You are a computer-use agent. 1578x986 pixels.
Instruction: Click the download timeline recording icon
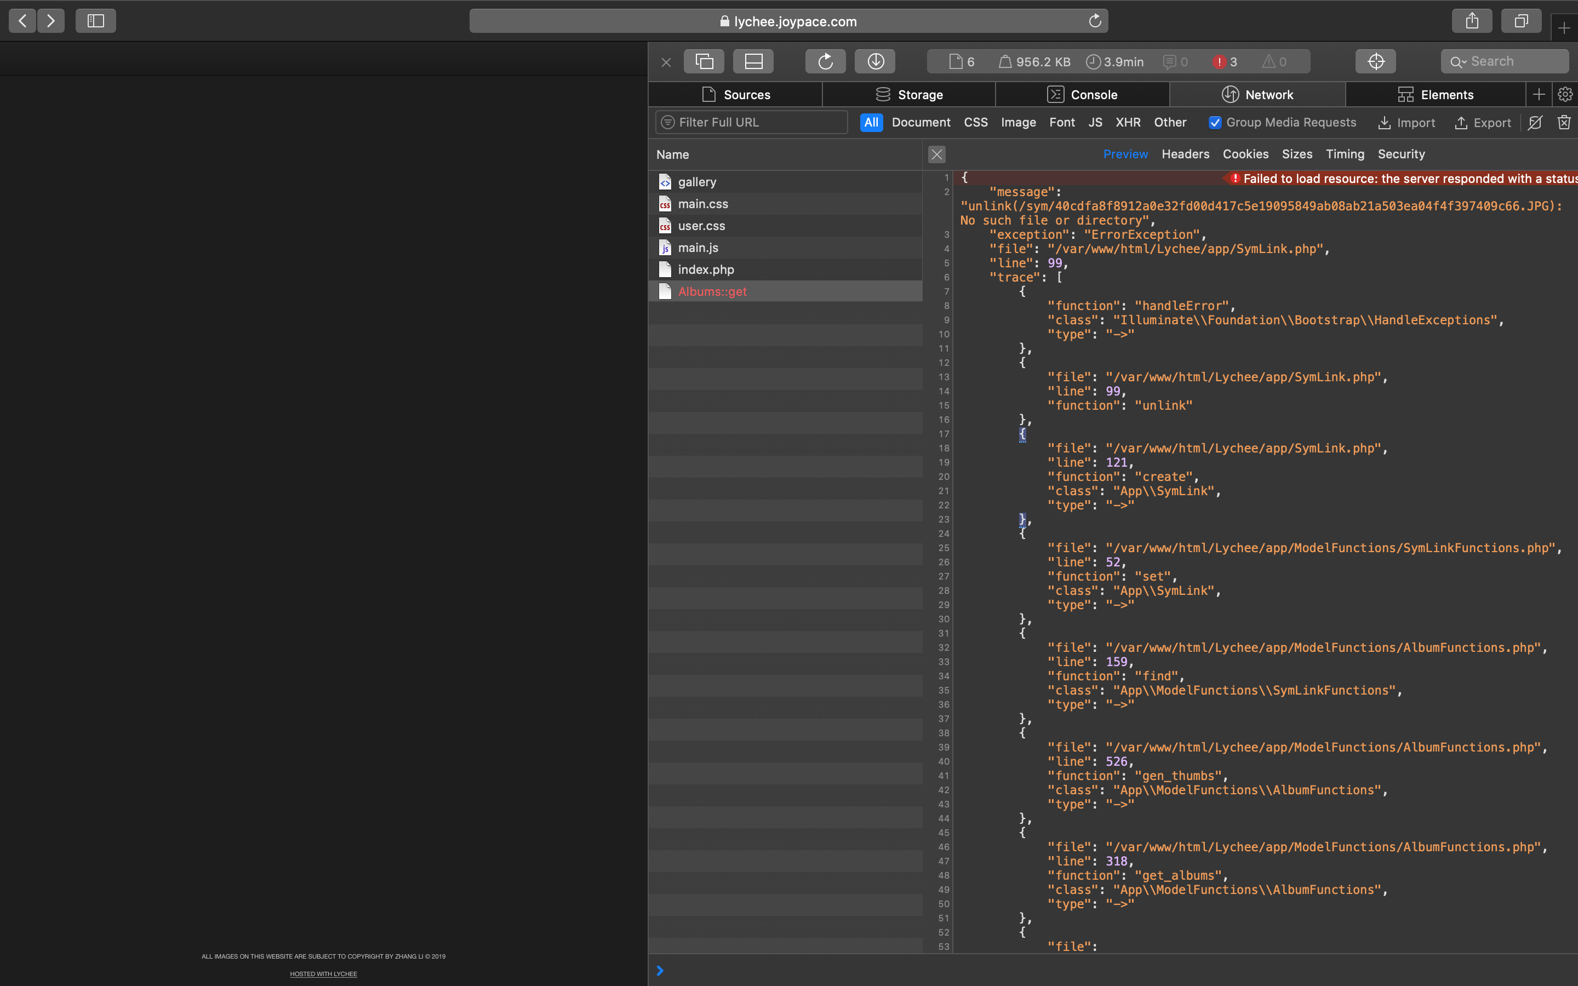(x=874, y=61)
